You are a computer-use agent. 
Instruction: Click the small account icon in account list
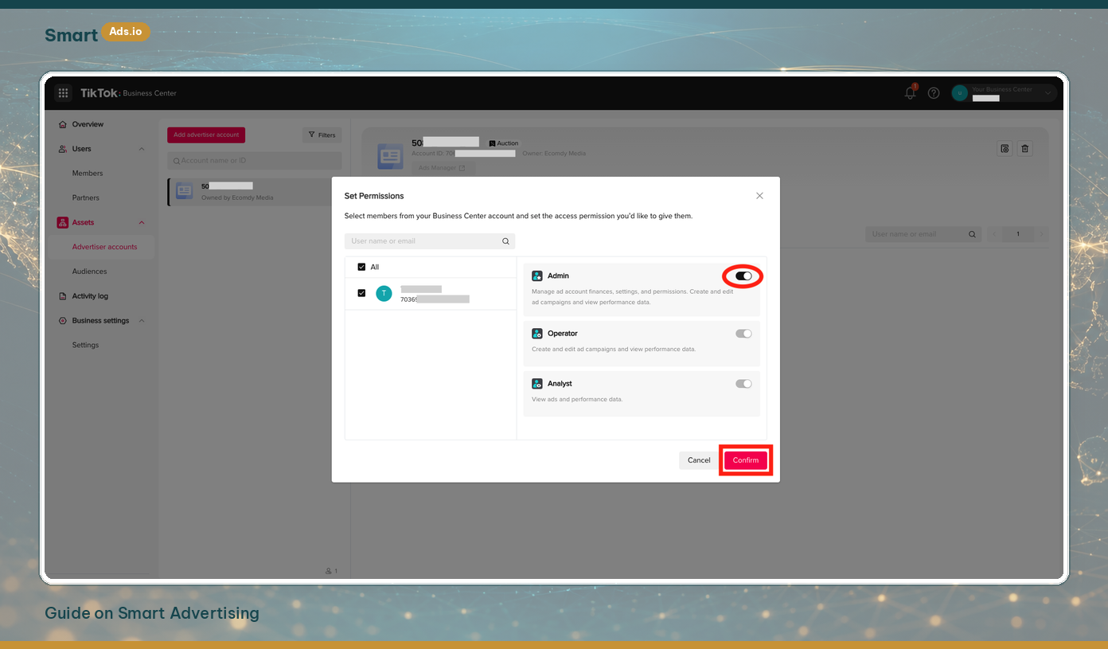(185, 191)
